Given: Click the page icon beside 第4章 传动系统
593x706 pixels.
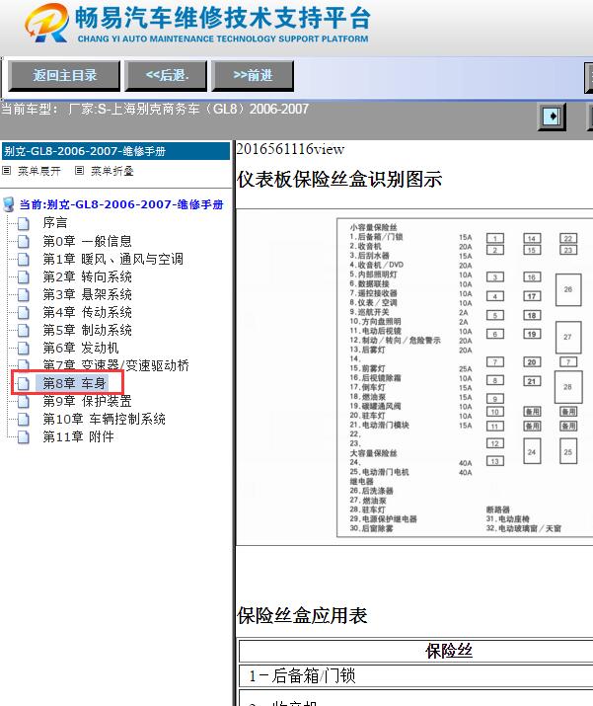Looking at the screenshot, I should pyautogui.click(x=24, y=312).
